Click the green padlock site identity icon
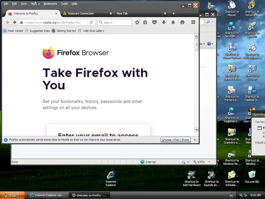The height and width of the screenshot is (199, 265). tap(21, 22)
